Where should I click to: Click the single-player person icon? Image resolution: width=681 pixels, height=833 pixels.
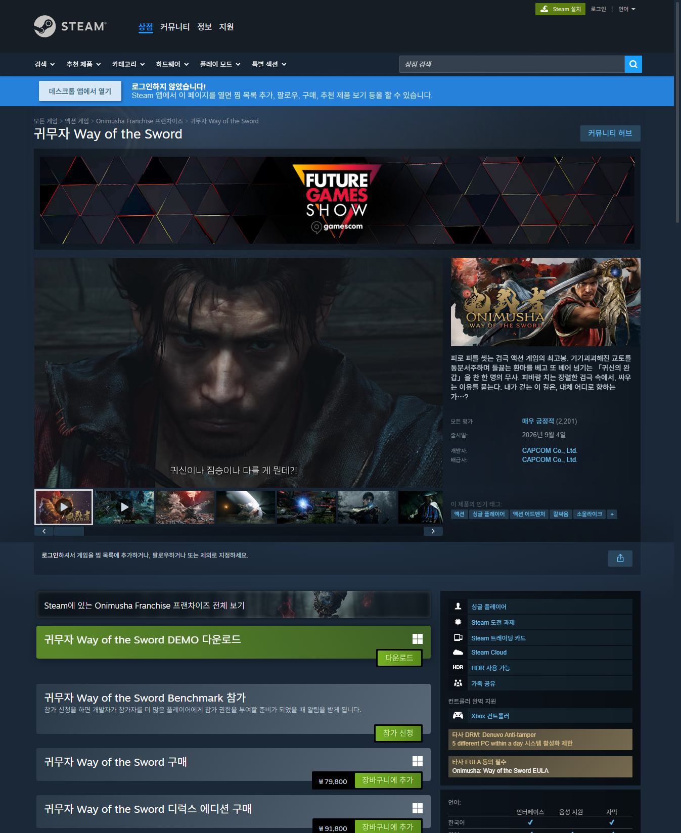(x=458, y=607)
